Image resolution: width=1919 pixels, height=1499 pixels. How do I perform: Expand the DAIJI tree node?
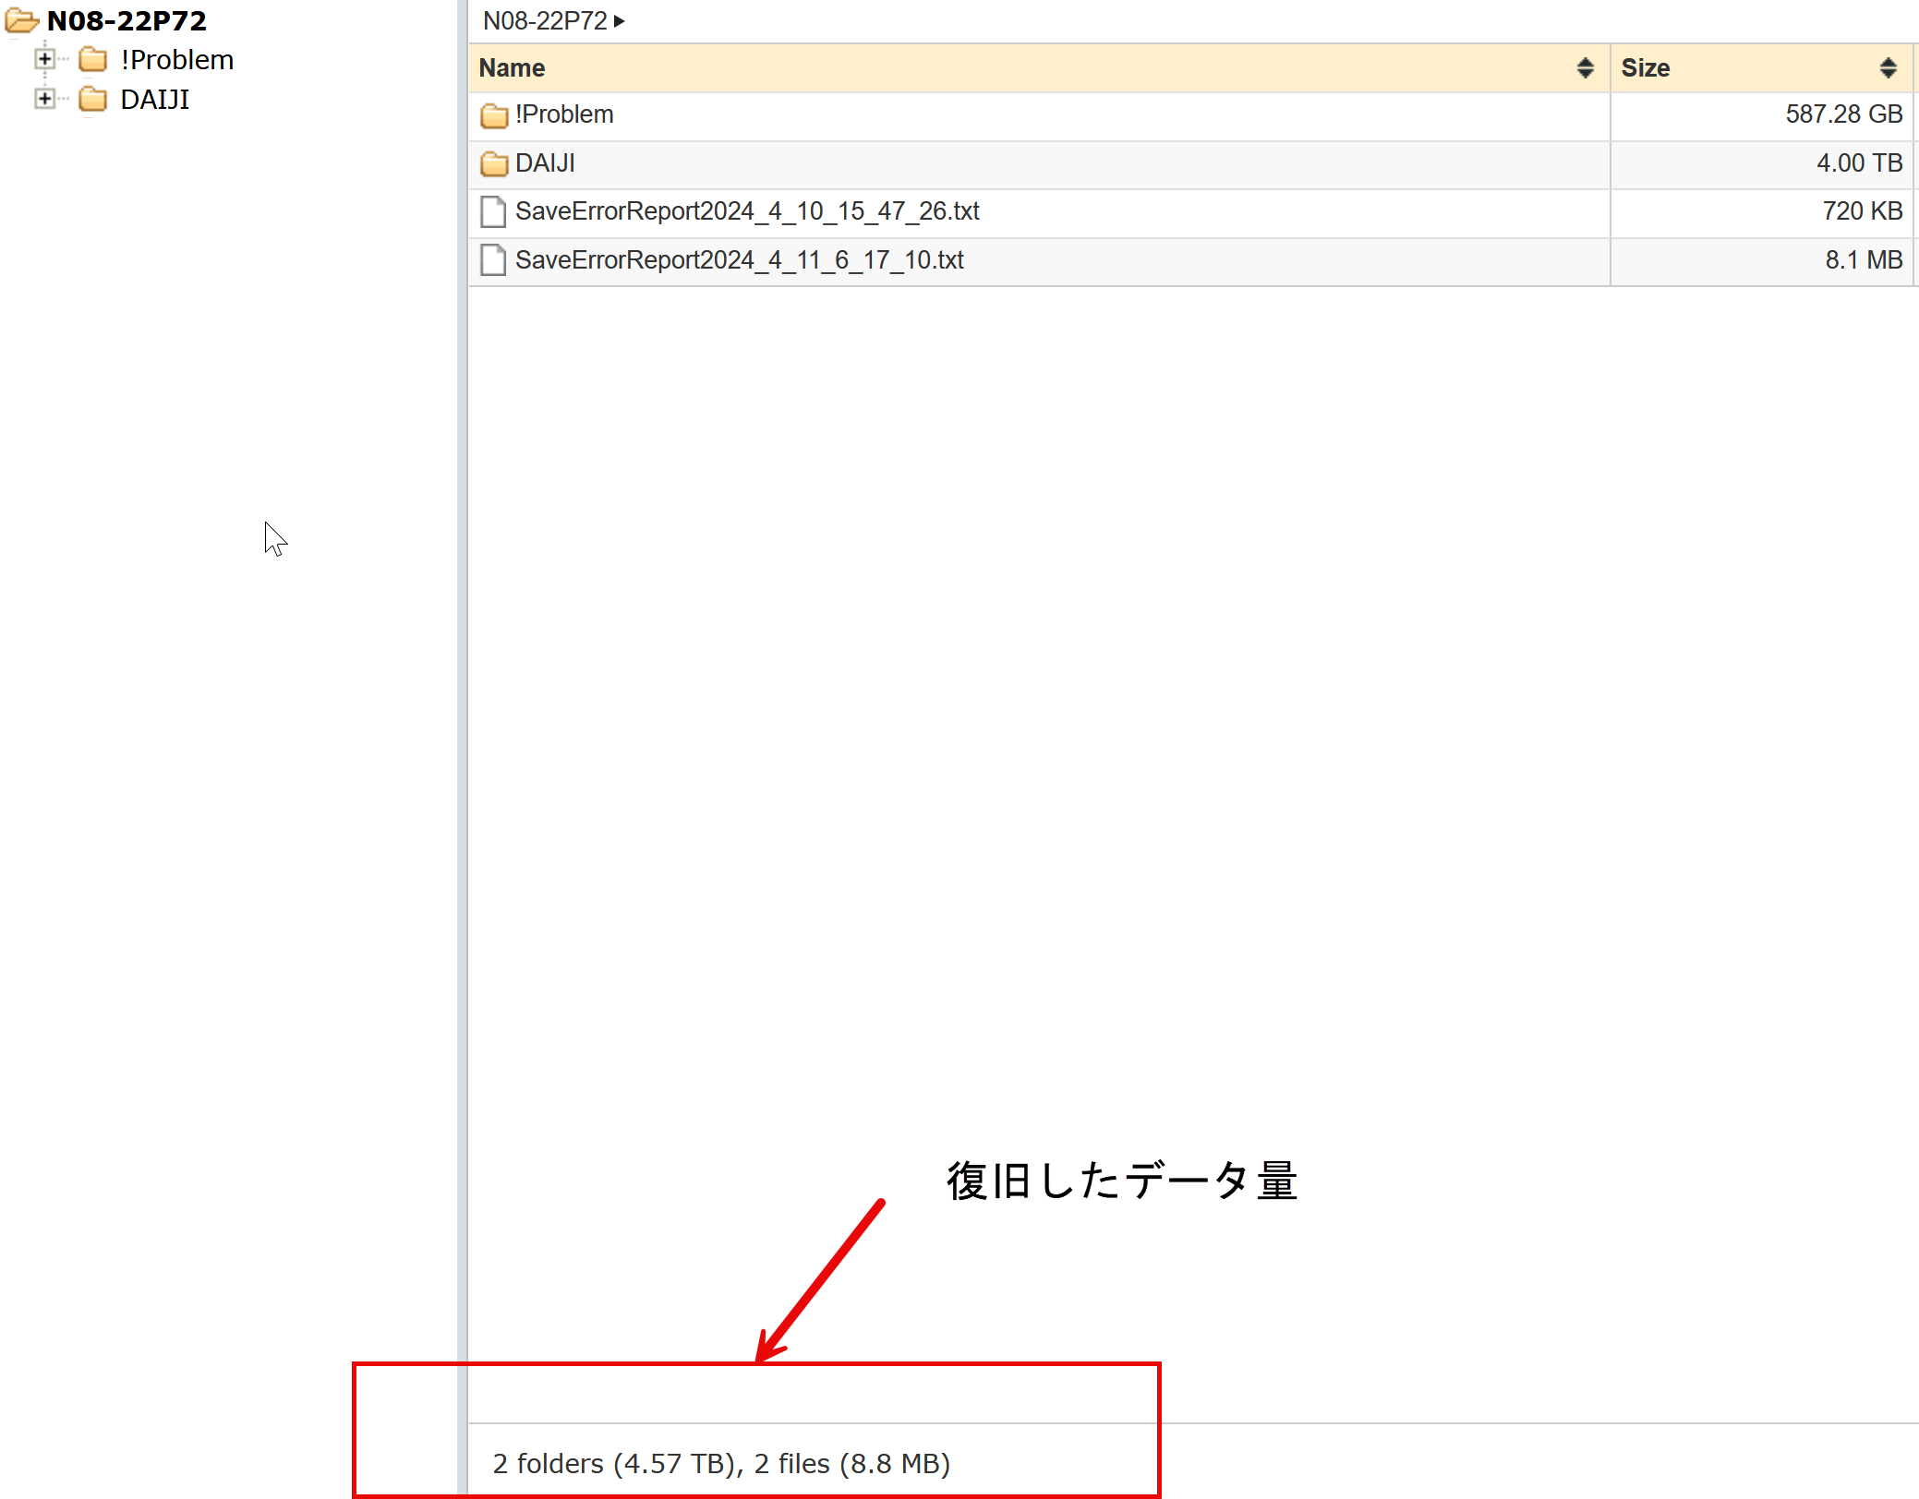pos(43,99)
